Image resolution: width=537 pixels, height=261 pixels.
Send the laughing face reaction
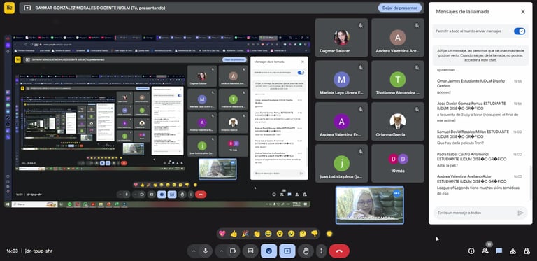pos(268,234)
